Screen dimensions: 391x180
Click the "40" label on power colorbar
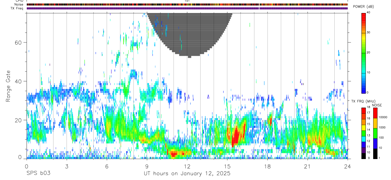pyautogui.click(x=369, y=13)
